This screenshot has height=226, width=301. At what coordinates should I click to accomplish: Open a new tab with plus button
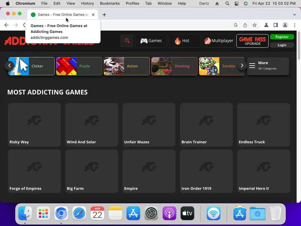click(x=104, y=15)
